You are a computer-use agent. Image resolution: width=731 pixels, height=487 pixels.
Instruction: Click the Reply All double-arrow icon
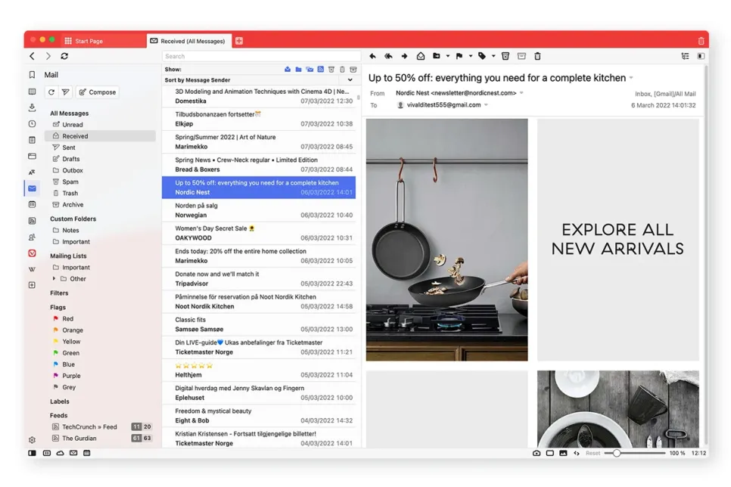point(388,56)
